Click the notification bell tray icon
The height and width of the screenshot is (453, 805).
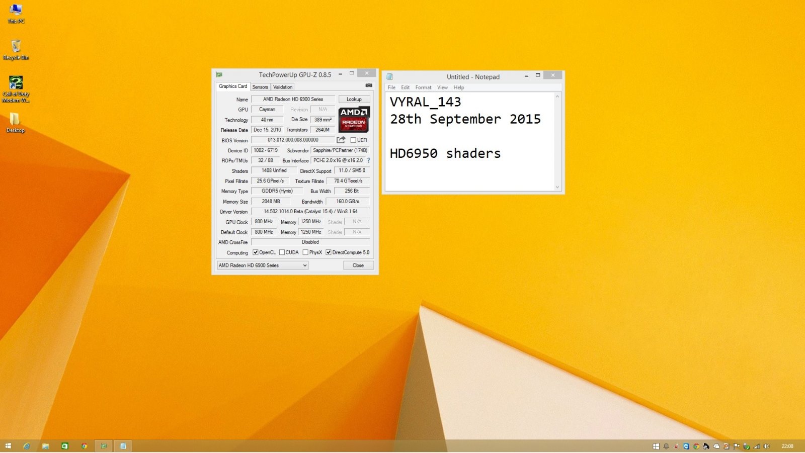[666, 446]
